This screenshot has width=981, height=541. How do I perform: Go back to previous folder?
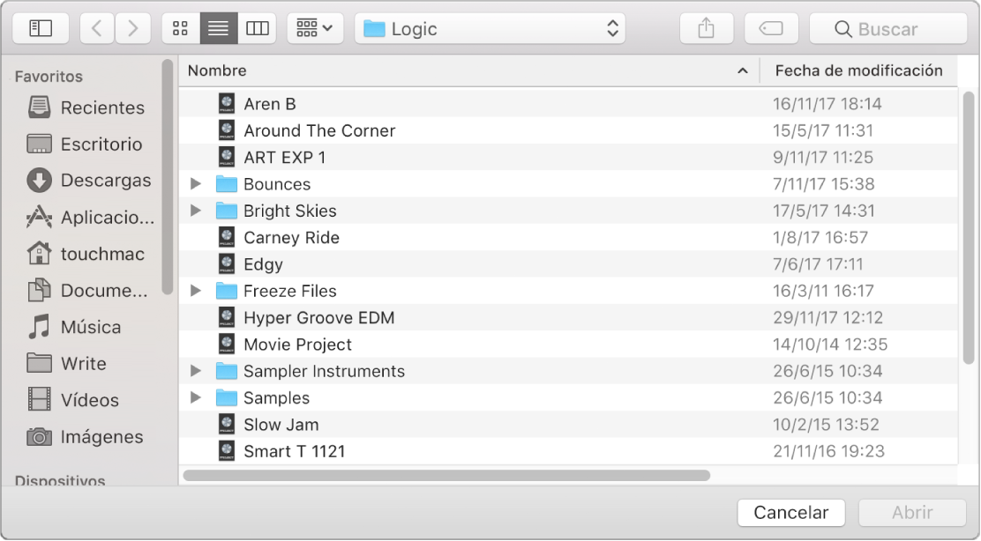pos(97,28)
